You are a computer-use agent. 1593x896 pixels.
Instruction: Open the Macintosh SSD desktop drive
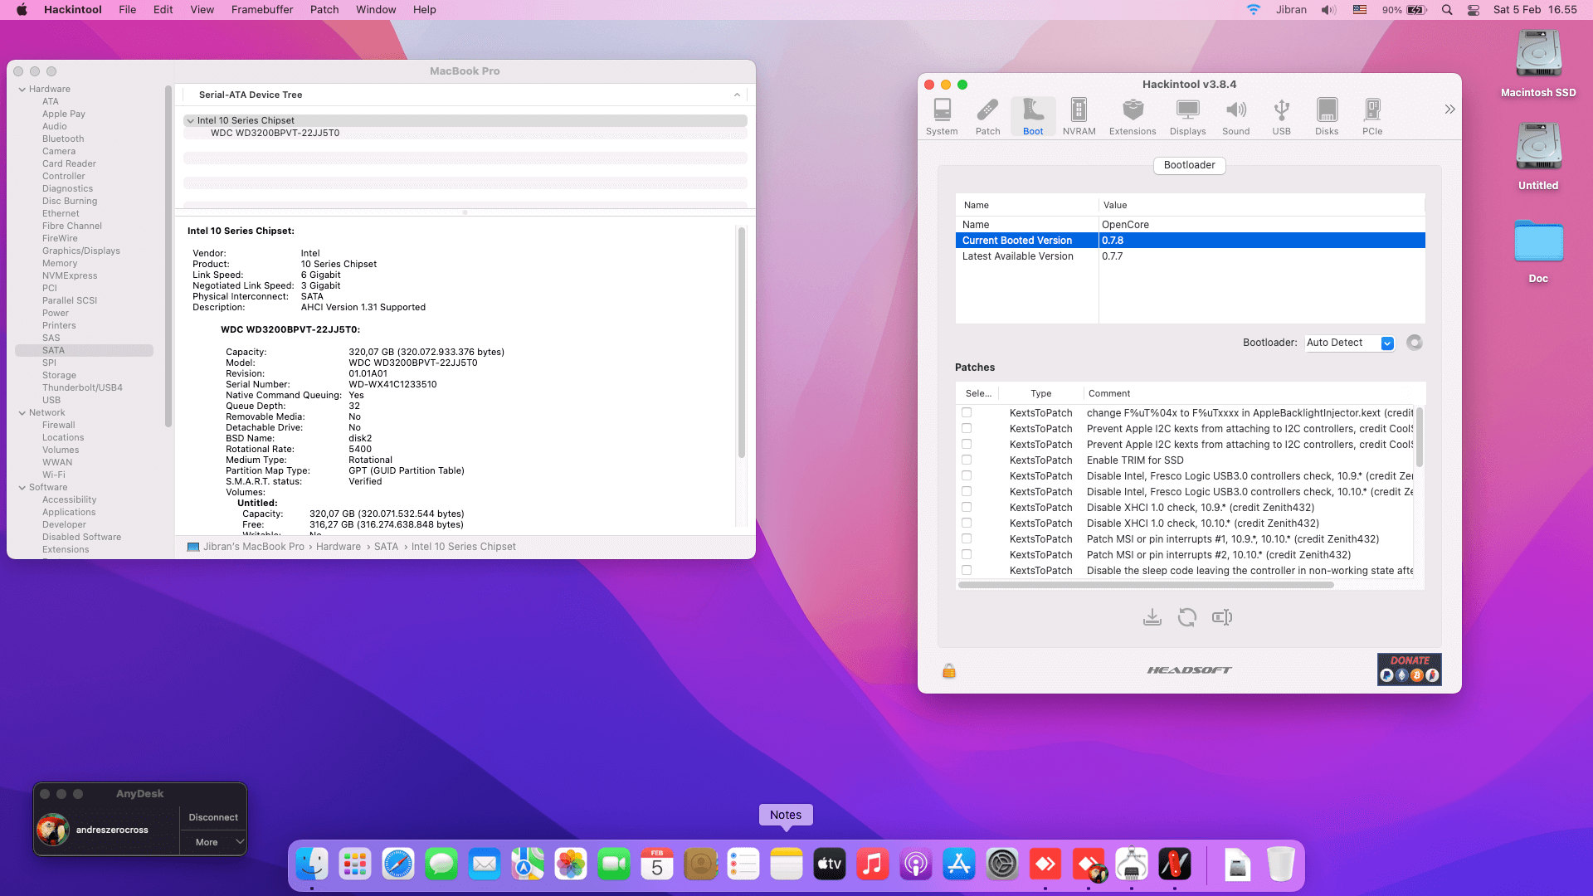tap(1538, 64)
